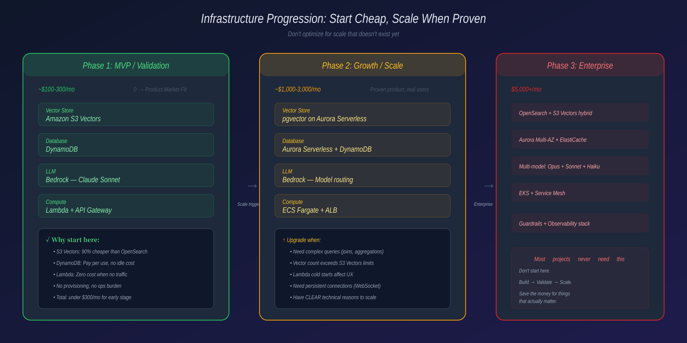This screenshot has width=687, height=343.
Task: Click the Don't start here. line
Action: (534, 271)
